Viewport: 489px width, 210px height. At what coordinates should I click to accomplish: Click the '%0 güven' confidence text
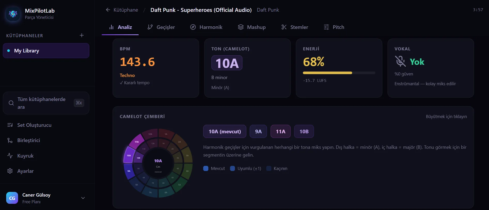pyautogui.click(x=404, y=74)
